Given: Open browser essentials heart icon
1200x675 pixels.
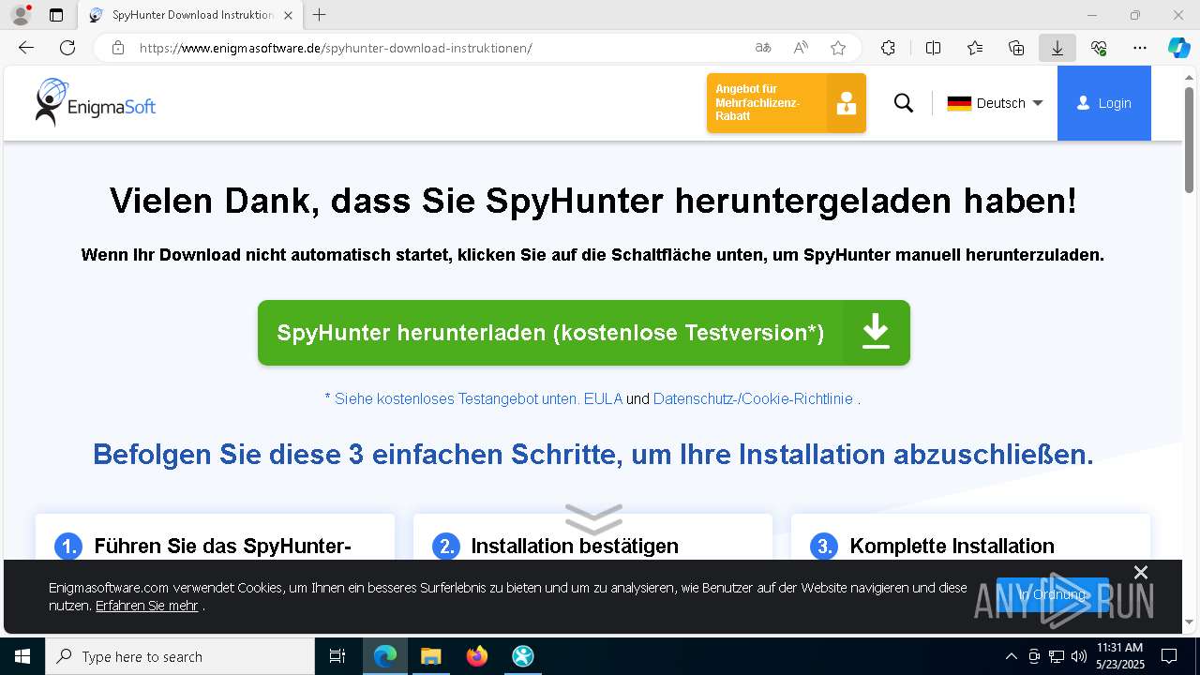Looking at the screenshot, I should click(1099, 48).
